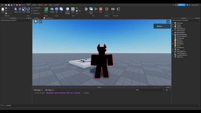Switch to the TEST ribbon tab
Viewport: 201px width, 113px height.
tap(46, 5)
